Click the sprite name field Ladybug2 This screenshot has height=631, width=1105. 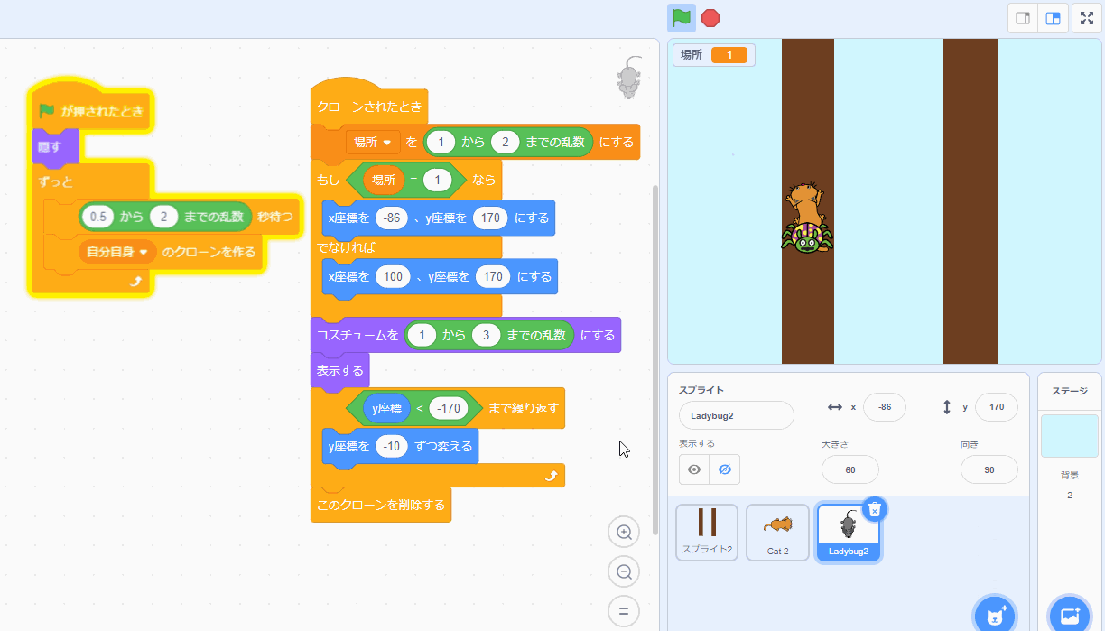click(736, 415)
